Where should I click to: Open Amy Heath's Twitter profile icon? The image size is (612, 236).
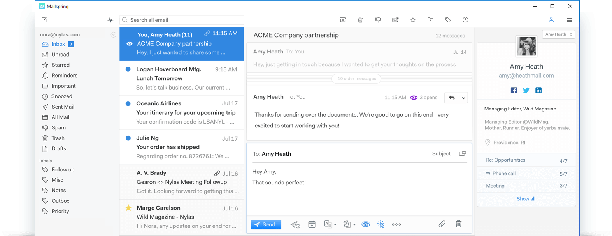[x=526, y=90]
